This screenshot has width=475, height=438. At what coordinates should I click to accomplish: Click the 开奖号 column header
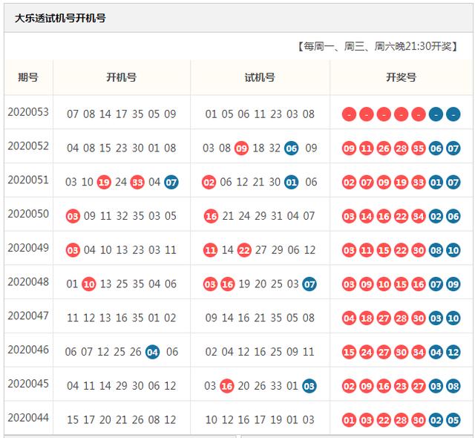pyautogui.click(x=401, y=77)
